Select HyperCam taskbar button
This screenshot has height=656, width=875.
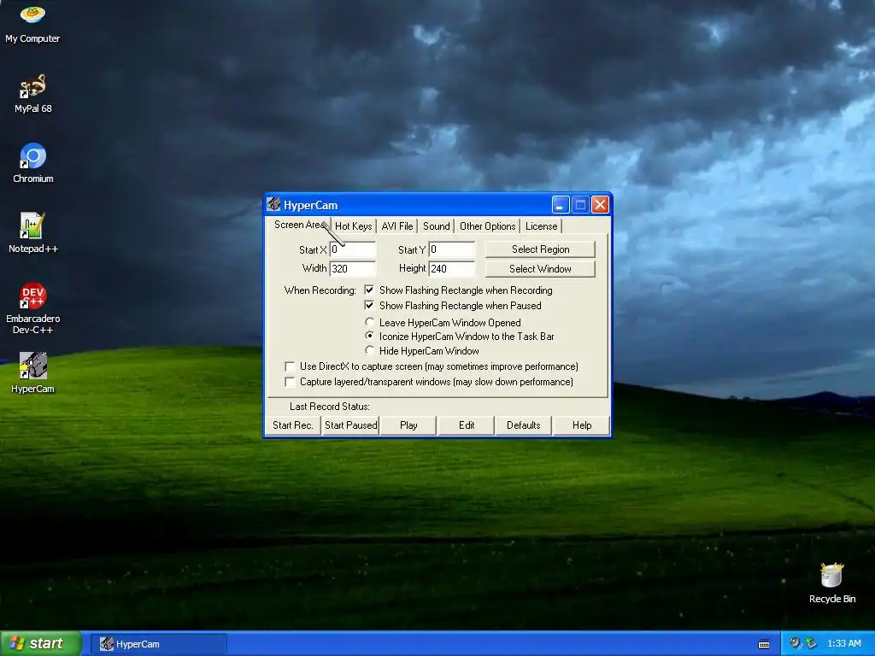coord(159,644)
